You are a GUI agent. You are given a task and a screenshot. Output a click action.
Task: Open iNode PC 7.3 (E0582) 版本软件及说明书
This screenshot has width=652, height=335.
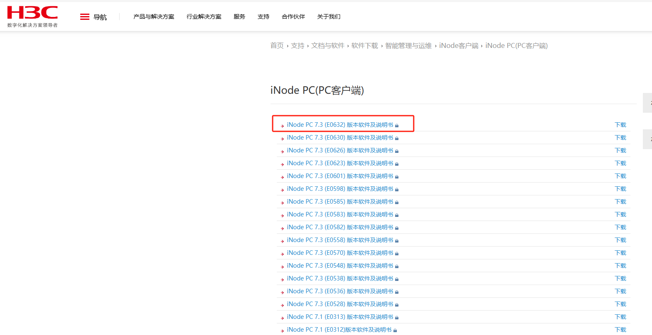pyautogui.click(x=340, y=227)
